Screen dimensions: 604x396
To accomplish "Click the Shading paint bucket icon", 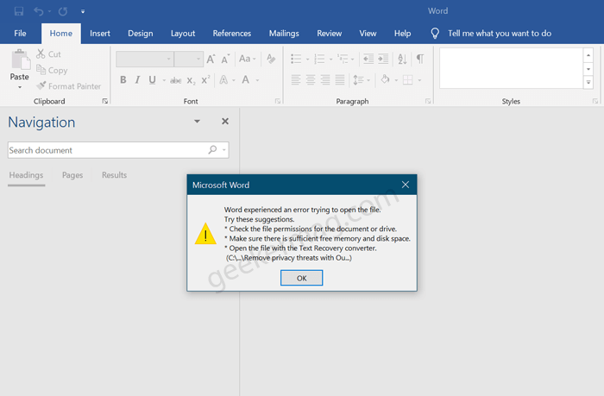I will pyautogui.click(x=385, y=79).
